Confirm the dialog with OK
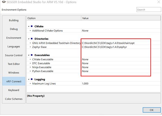The height and width of the screenshot is (116, 162). click(x=151, y=110)
